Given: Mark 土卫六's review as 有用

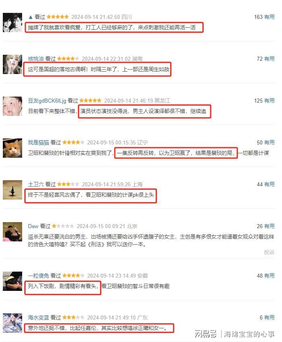Looking at the screenshot, I should point(269,184).
